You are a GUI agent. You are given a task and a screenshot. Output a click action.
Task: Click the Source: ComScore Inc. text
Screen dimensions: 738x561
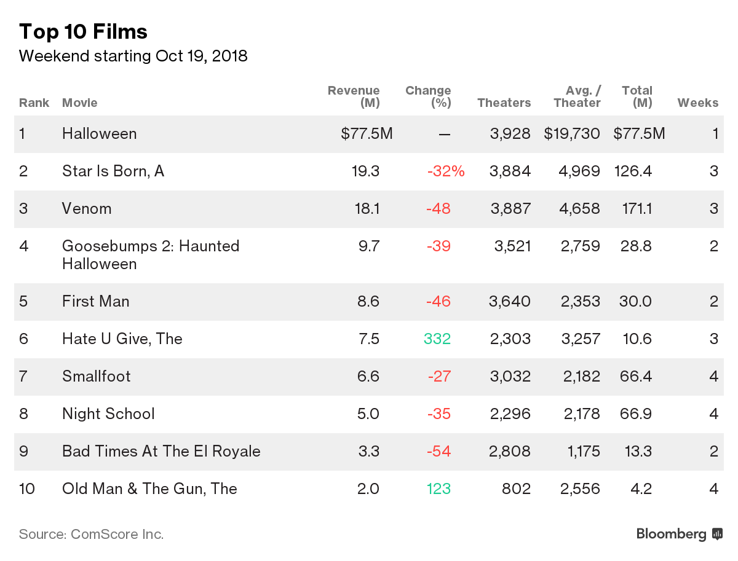click(x=91, y=534)
